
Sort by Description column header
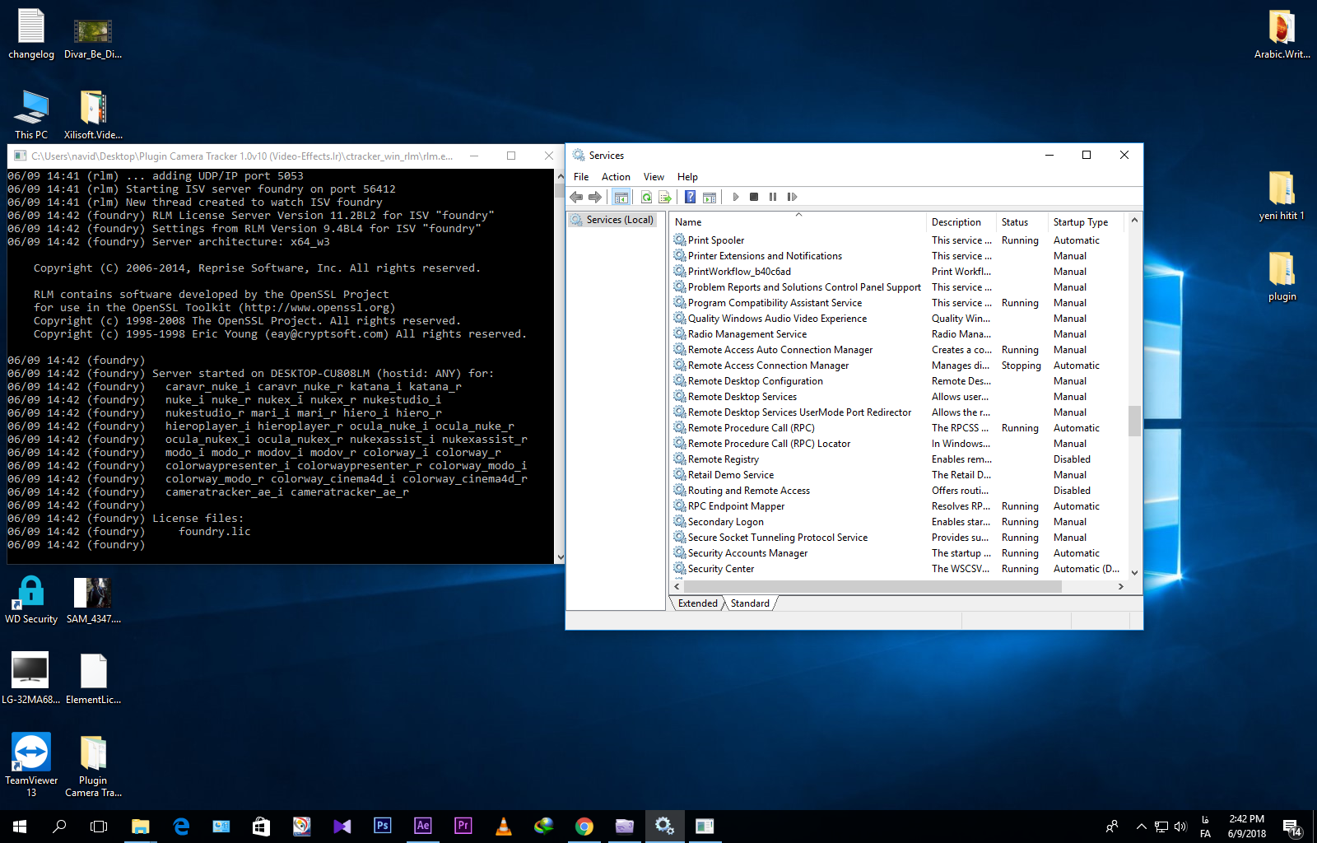click(x=961, y=222)
